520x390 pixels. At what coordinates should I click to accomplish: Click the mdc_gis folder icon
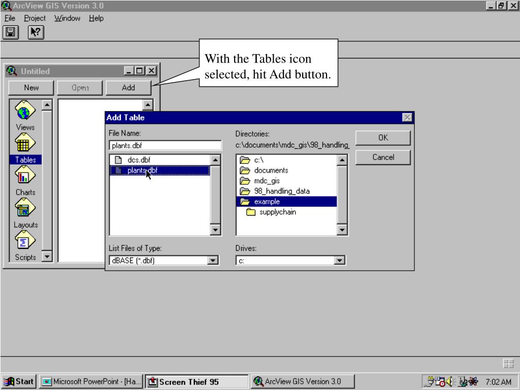[245, 181]
